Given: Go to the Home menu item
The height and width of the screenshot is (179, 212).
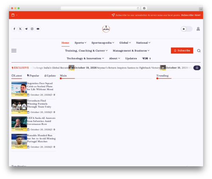Looking at the screenshot, I should coord(65,43).
